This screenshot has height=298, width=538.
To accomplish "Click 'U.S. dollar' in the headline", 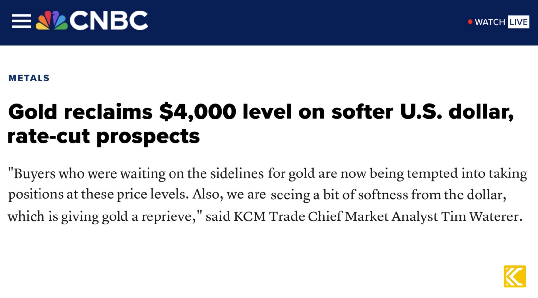I will coord(457,112).
